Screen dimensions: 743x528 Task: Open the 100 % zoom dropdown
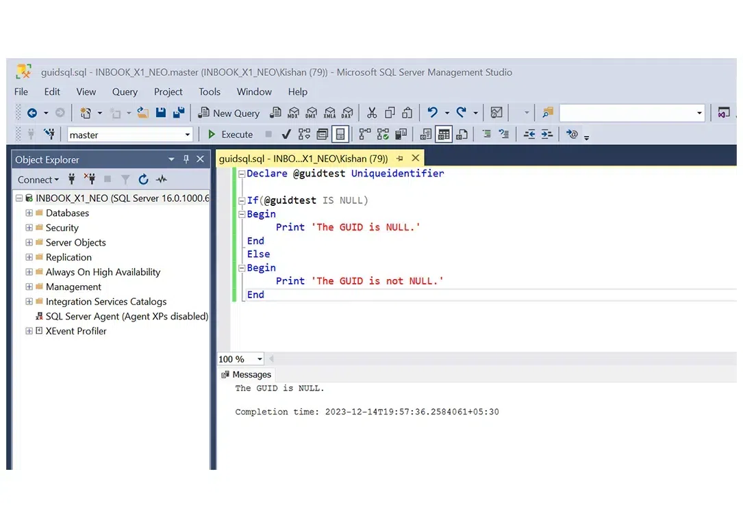pyautogui.click(x=260, y=359)
